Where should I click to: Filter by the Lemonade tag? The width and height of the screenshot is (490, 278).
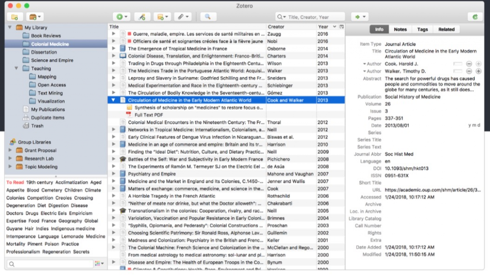coord(72,236)
